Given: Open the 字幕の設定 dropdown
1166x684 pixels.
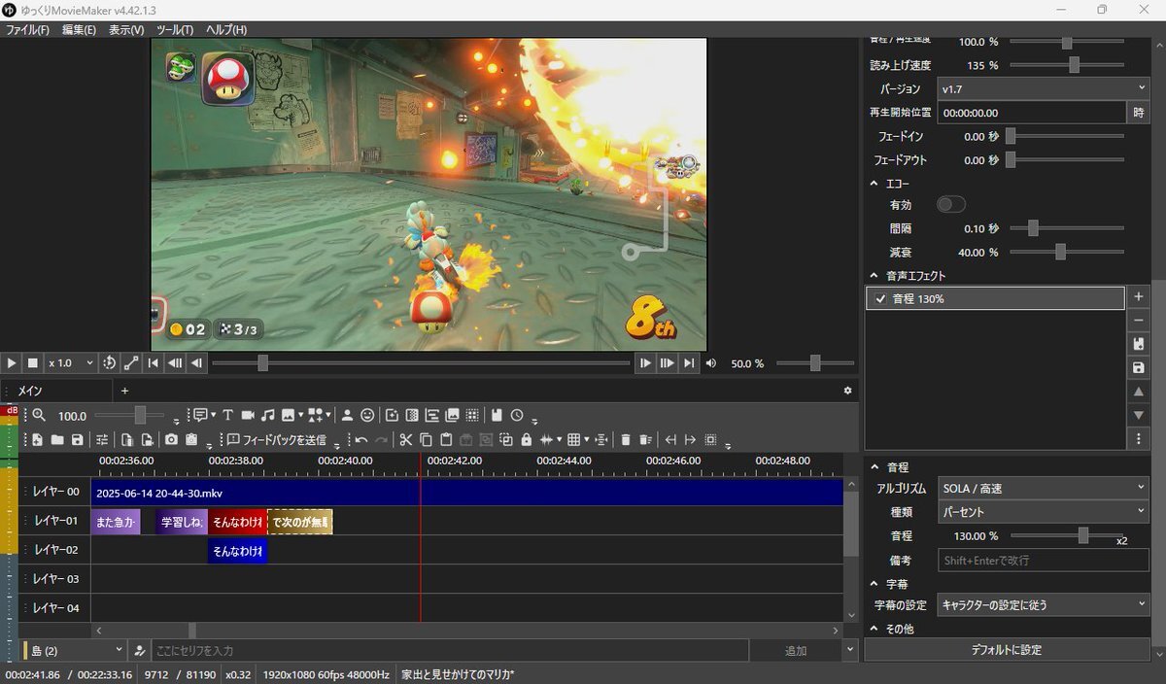Looking at the screenshot, I should click(1043, 605).
